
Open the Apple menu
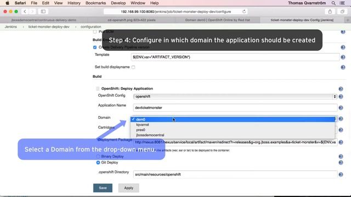[7, 3]
